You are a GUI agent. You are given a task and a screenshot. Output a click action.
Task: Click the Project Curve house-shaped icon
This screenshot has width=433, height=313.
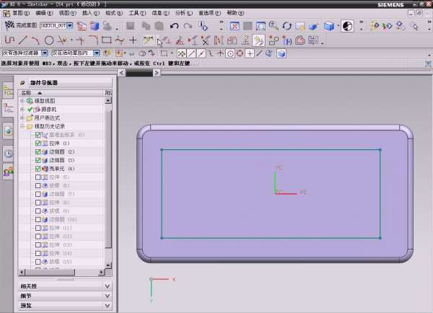tap(300, 40)
